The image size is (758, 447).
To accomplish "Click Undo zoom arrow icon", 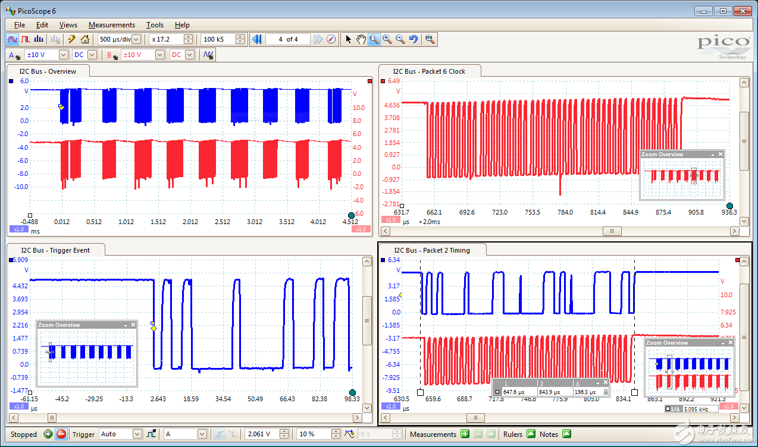I will click(414, 39).
